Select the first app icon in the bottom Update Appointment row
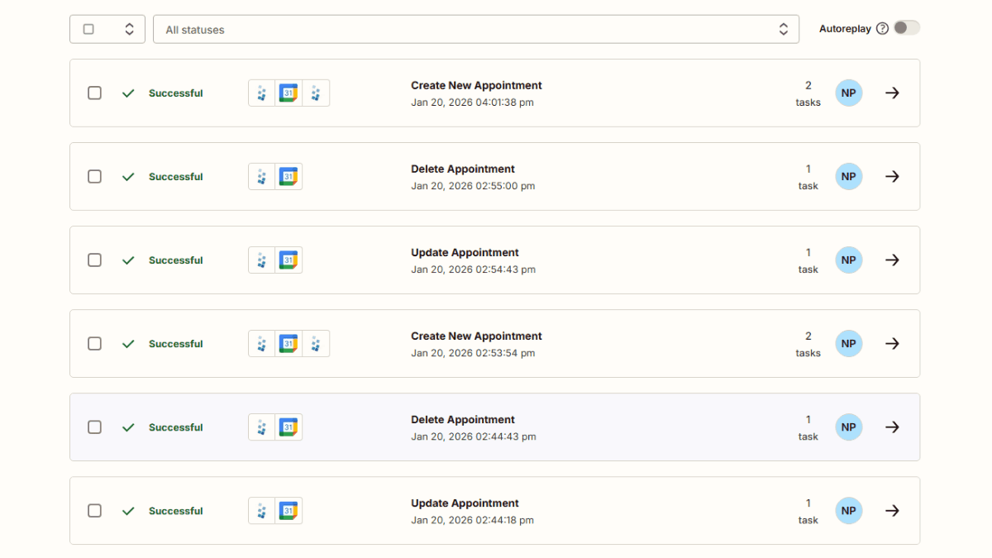 [261, 510]
